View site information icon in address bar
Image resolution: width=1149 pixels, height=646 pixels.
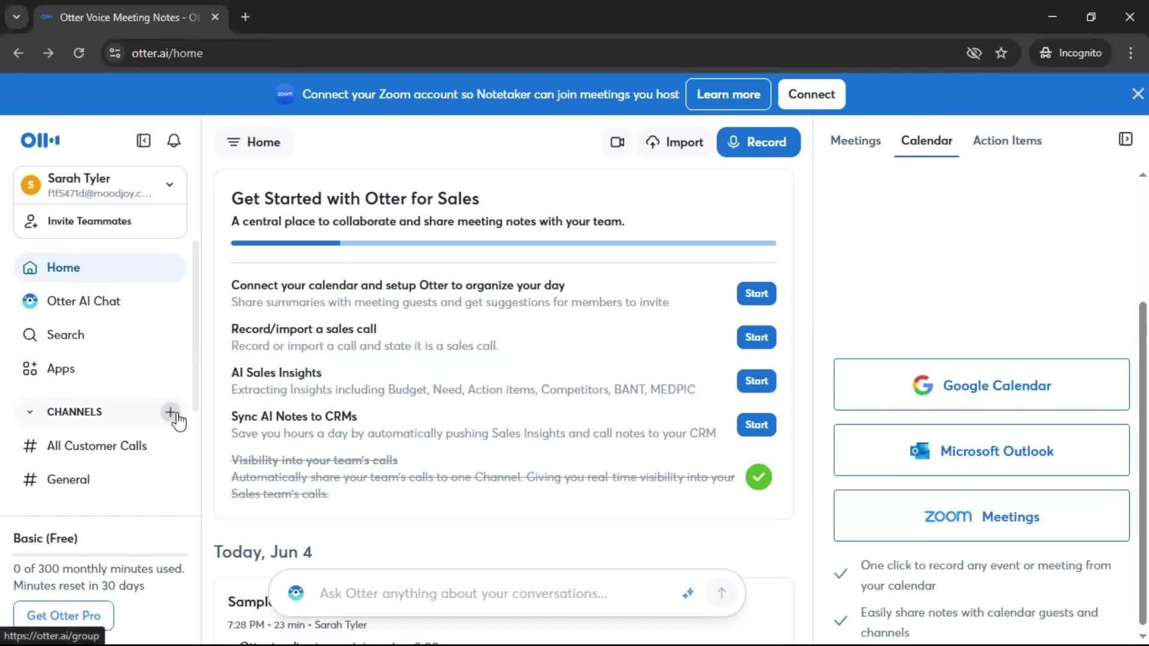pyautogui.click(x=115, y=53)
